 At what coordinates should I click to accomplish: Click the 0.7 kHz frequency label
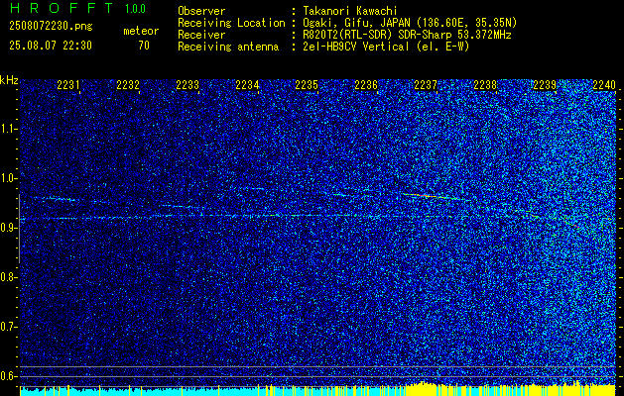point(8,327)
